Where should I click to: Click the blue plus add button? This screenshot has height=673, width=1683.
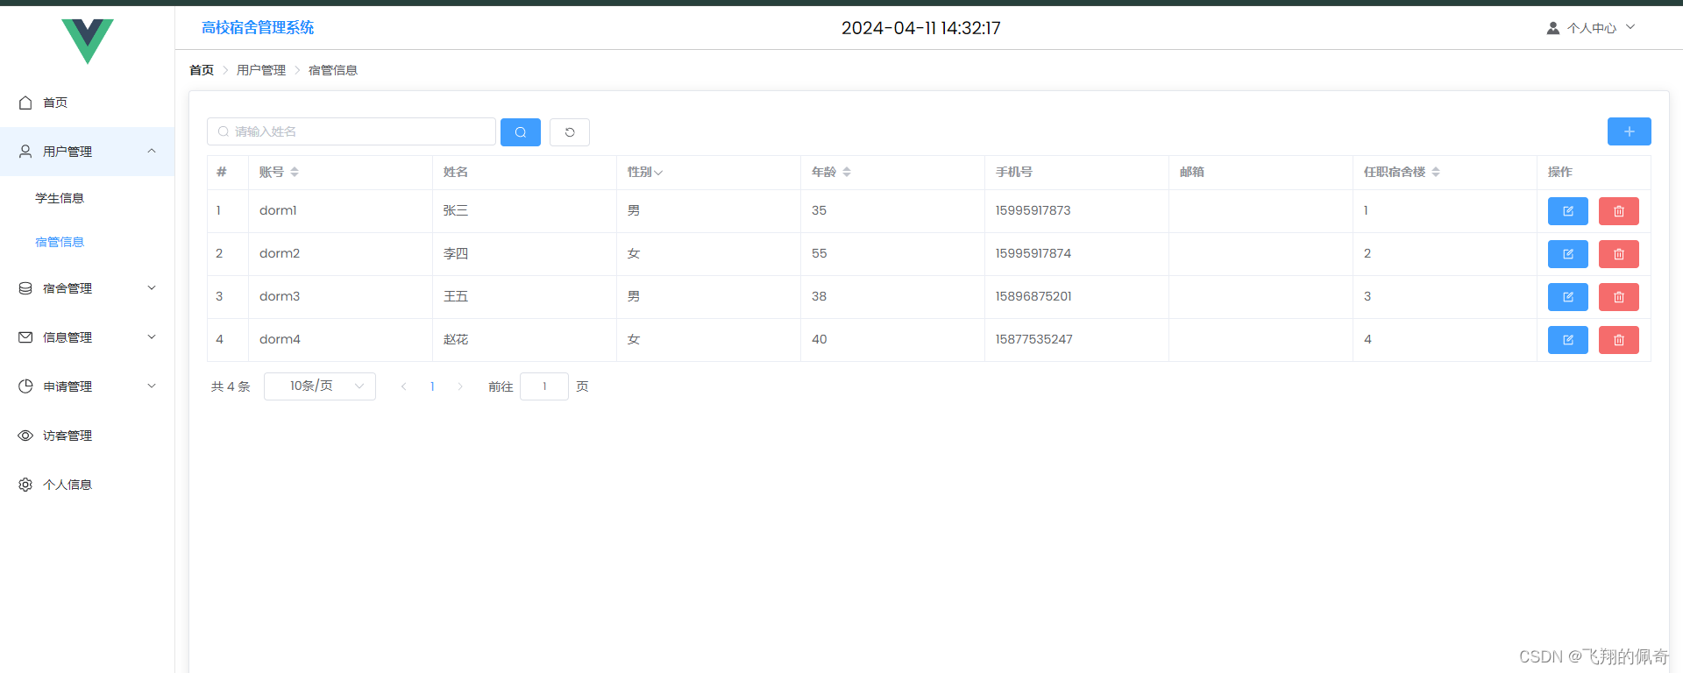pos(1630,131)
